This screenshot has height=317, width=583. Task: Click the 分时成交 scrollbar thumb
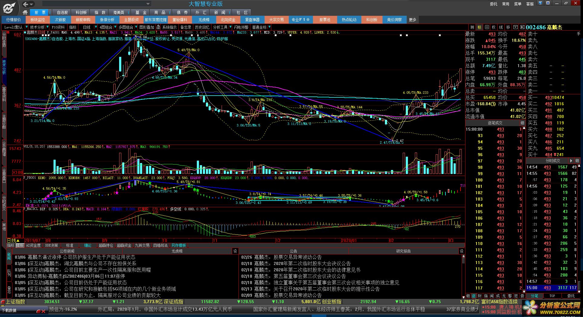pyautogui.click(x=579, y=286)
